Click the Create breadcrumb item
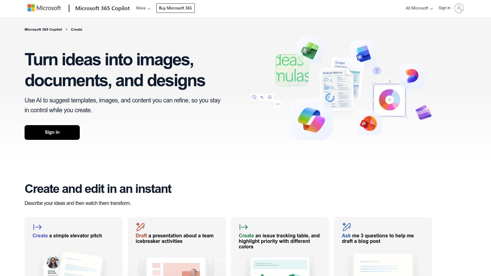The height and width of the screenshot is (276, 491). click(76, 29)
